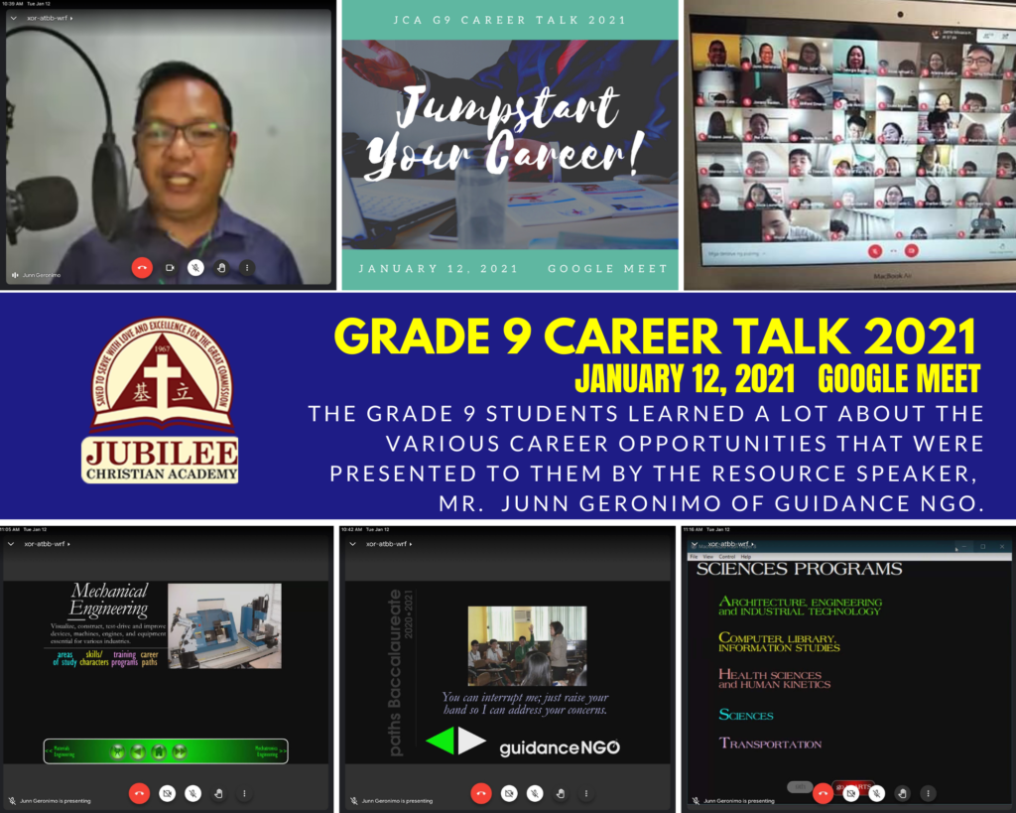This screenshot has height=813, width=1016.
Task: Click red mute button on laptop Meet photo
Action: click(875, 251)
